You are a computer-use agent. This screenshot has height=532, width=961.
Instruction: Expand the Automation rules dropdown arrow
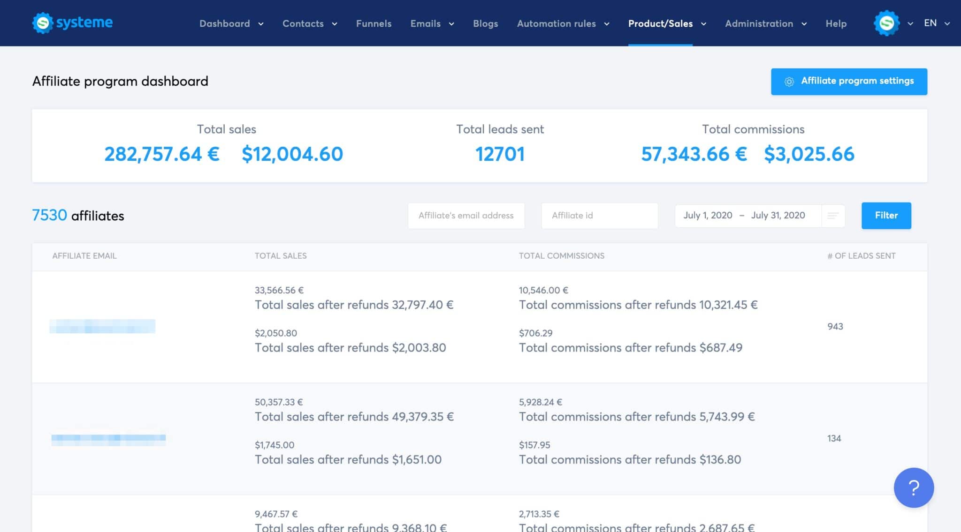pos(607,24)
